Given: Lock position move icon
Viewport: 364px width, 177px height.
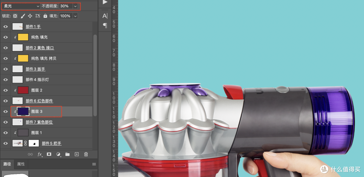Looking at the screenshot, I should [30, 16].
